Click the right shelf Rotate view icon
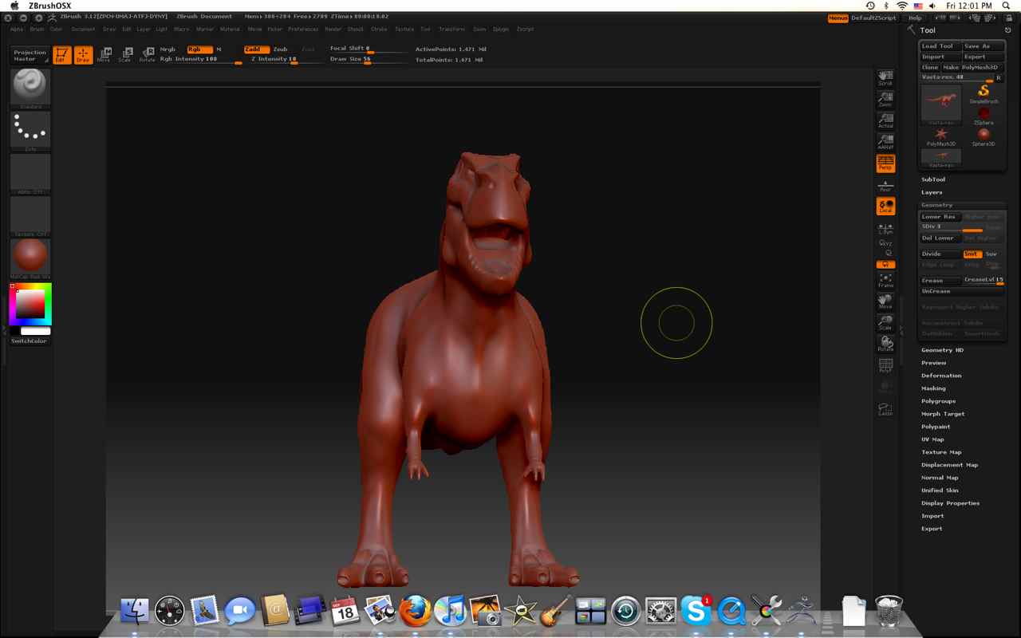1021x638 pixels. 885,345
